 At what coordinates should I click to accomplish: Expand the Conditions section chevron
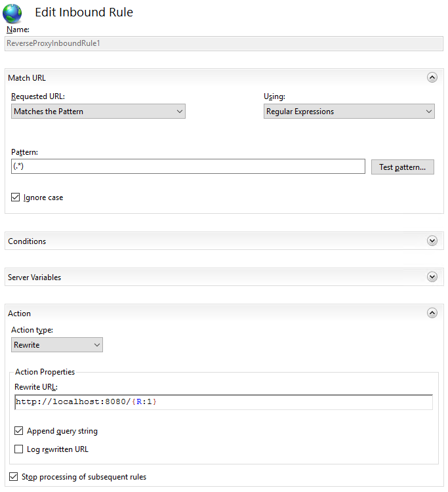click(x=432, y=241)
